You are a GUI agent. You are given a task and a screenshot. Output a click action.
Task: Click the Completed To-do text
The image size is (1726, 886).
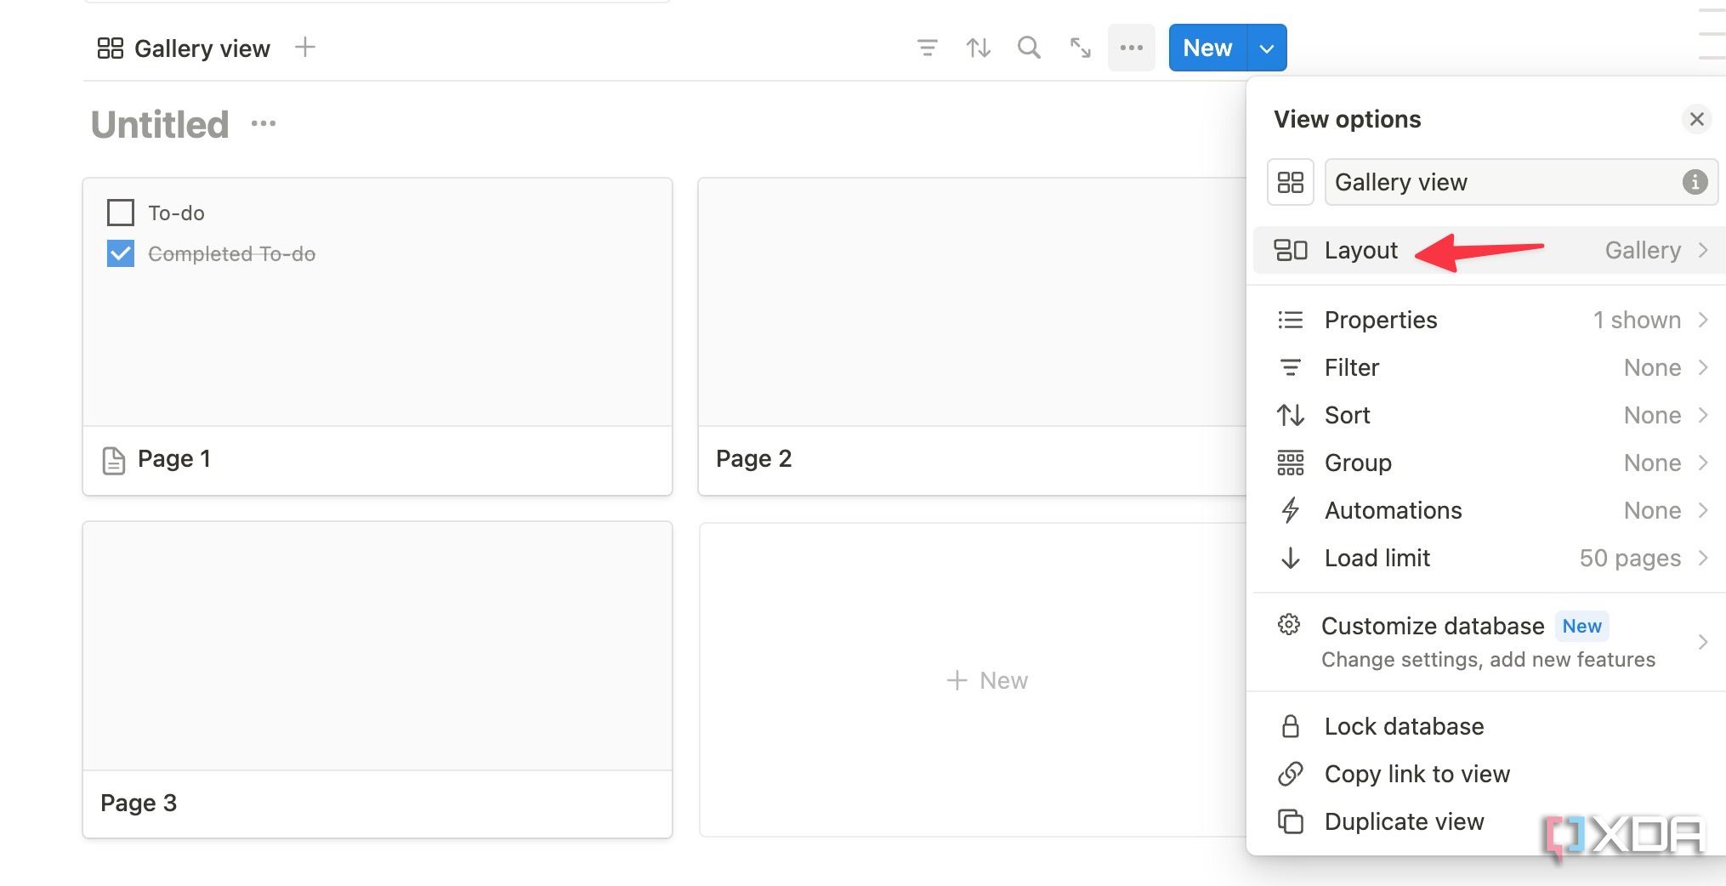click(x=231, y=253)
